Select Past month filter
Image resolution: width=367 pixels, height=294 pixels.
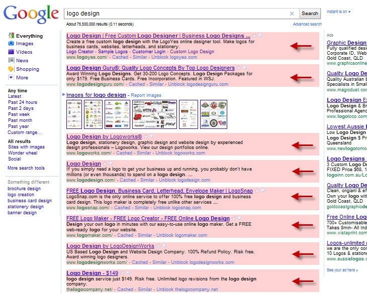tap(20, 120)
